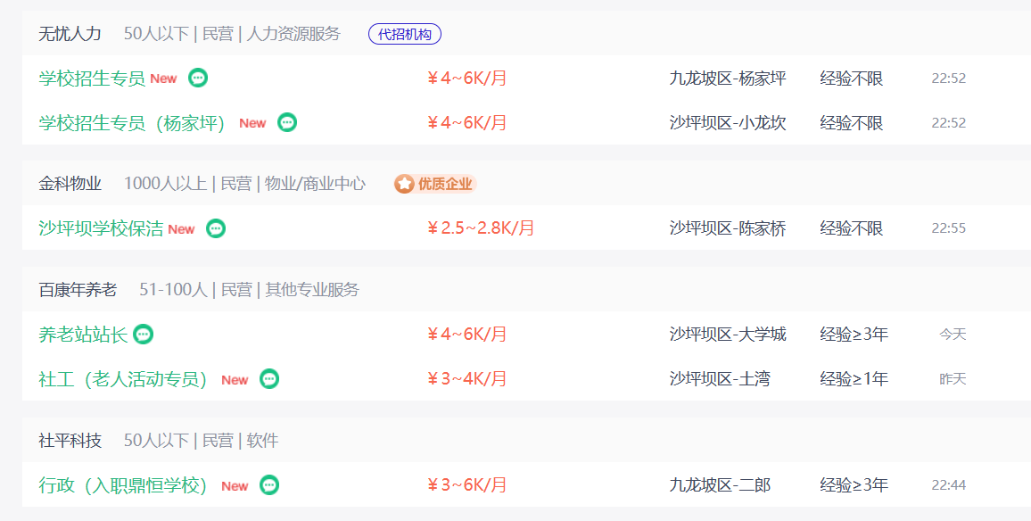This screenshot has height=521, width=1031.
Task: View company page for 金科物业
Action: [70, 184]
